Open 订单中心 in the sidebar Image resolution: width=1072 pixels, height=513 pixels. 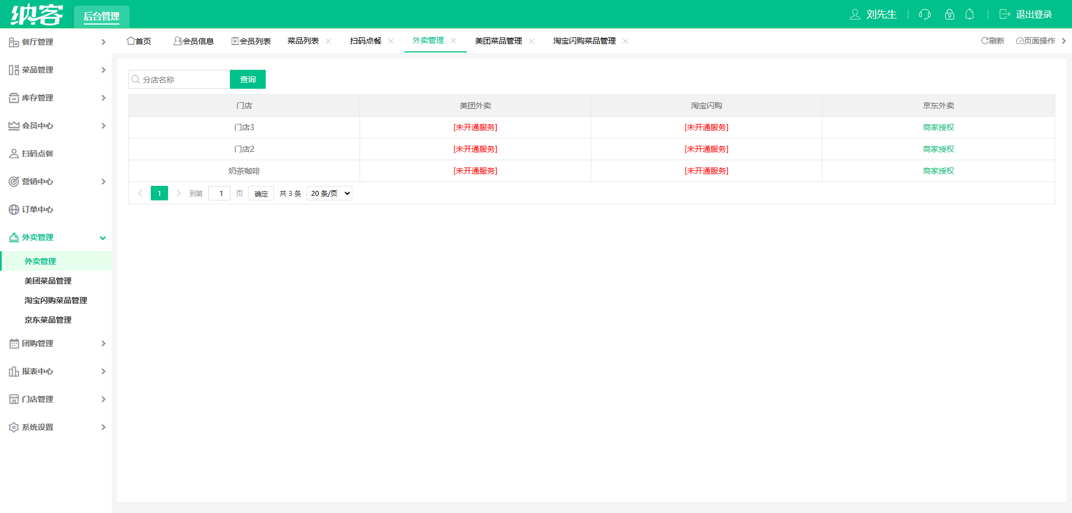56,209
